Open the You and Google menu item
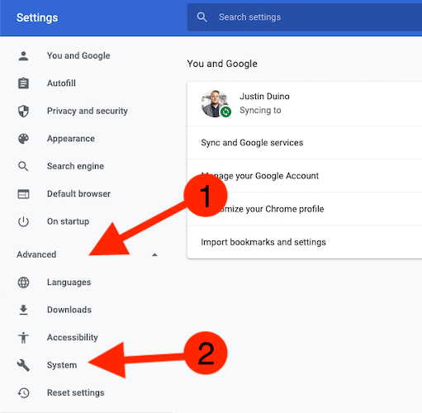 click(78, 55)
